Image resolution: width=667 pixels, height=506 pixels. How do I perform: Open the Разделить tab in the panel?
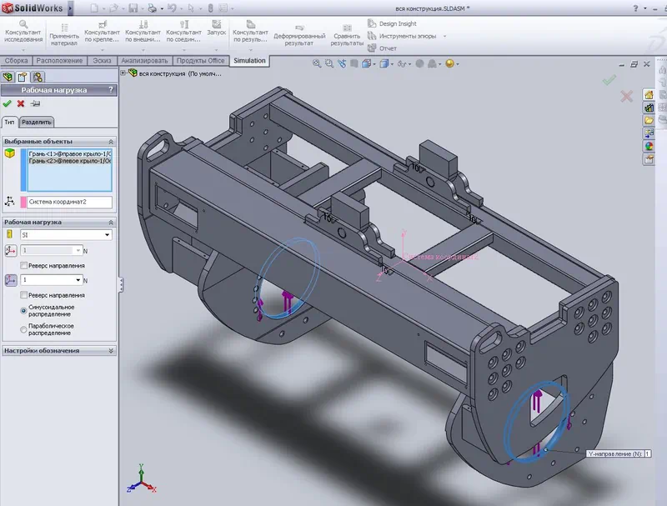coord(38,120)
